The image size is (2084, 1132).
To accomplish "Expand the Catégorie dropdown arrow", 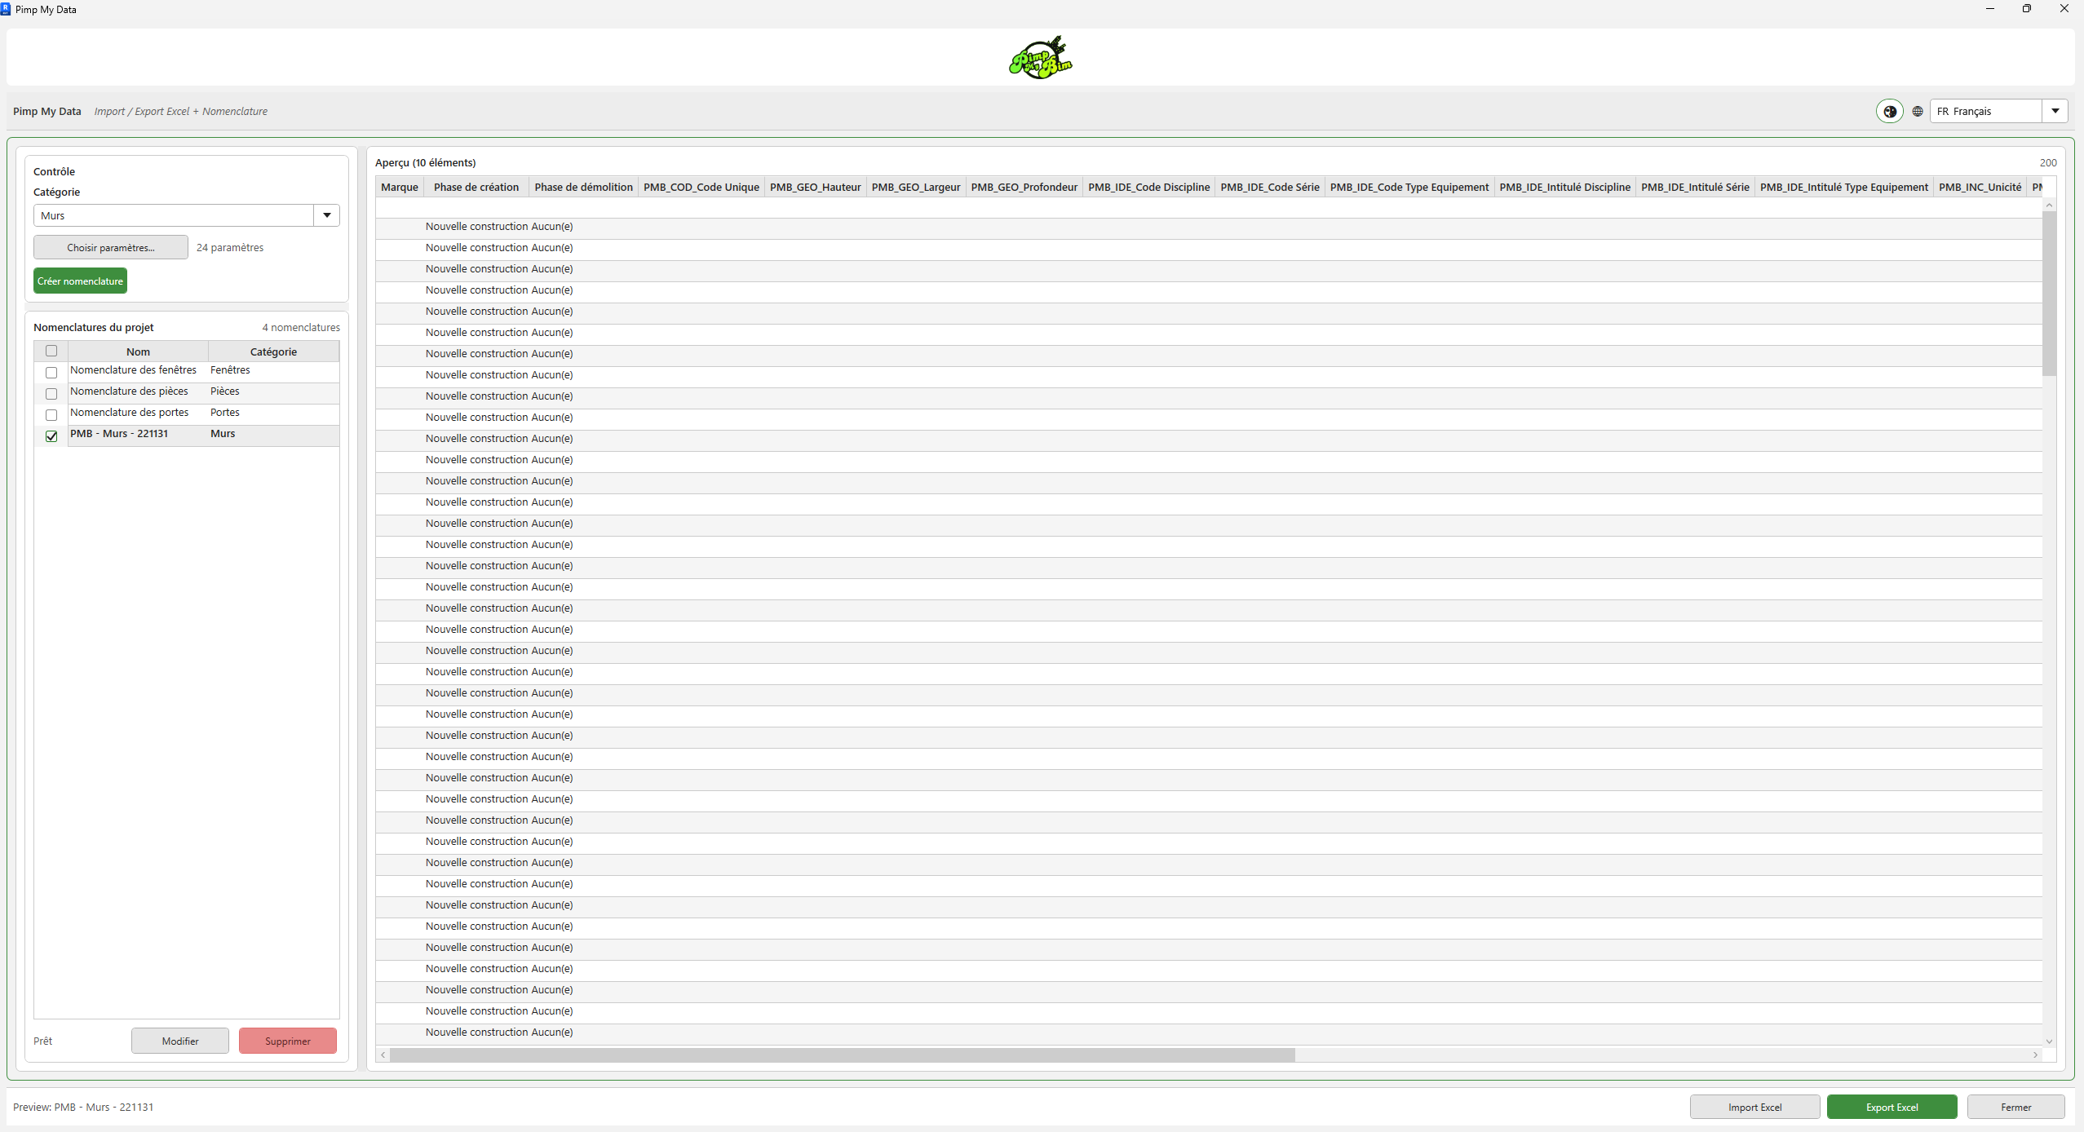I will coord(327,215).
